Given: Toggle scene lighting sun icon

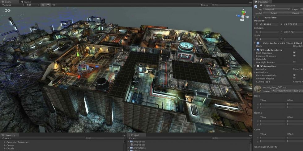Looking at the screenshot, I should (x=43, y=5).
